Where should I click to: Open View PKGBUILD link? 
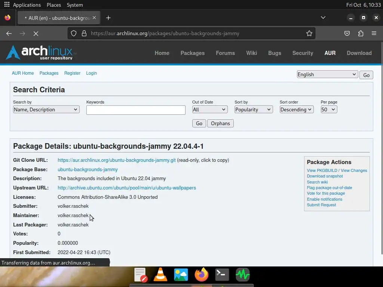coord(322,170)
